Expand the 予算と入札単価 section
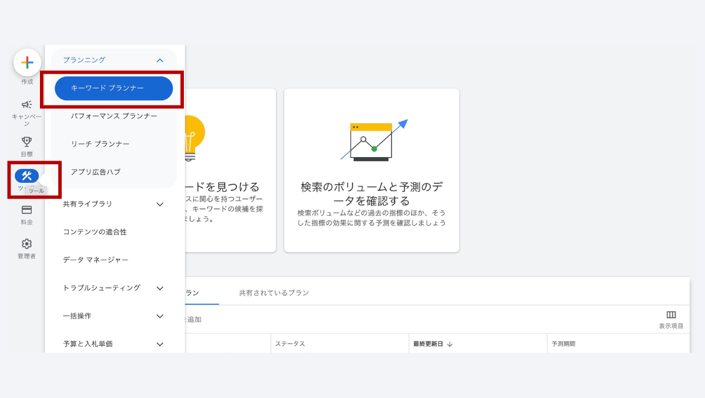 160,344
